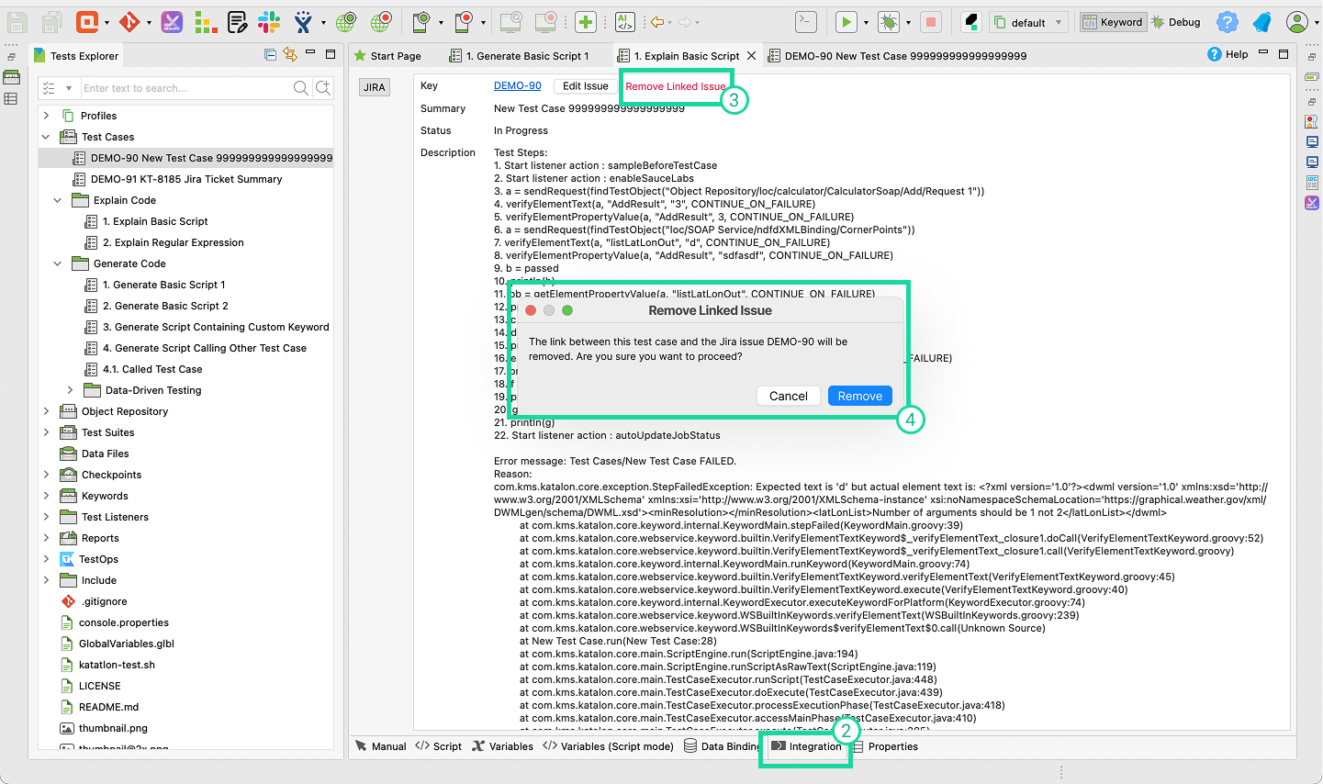Expand the Test Suites node
The height and width of the screenshot is (784, 1323).
[x=47, y=432]
